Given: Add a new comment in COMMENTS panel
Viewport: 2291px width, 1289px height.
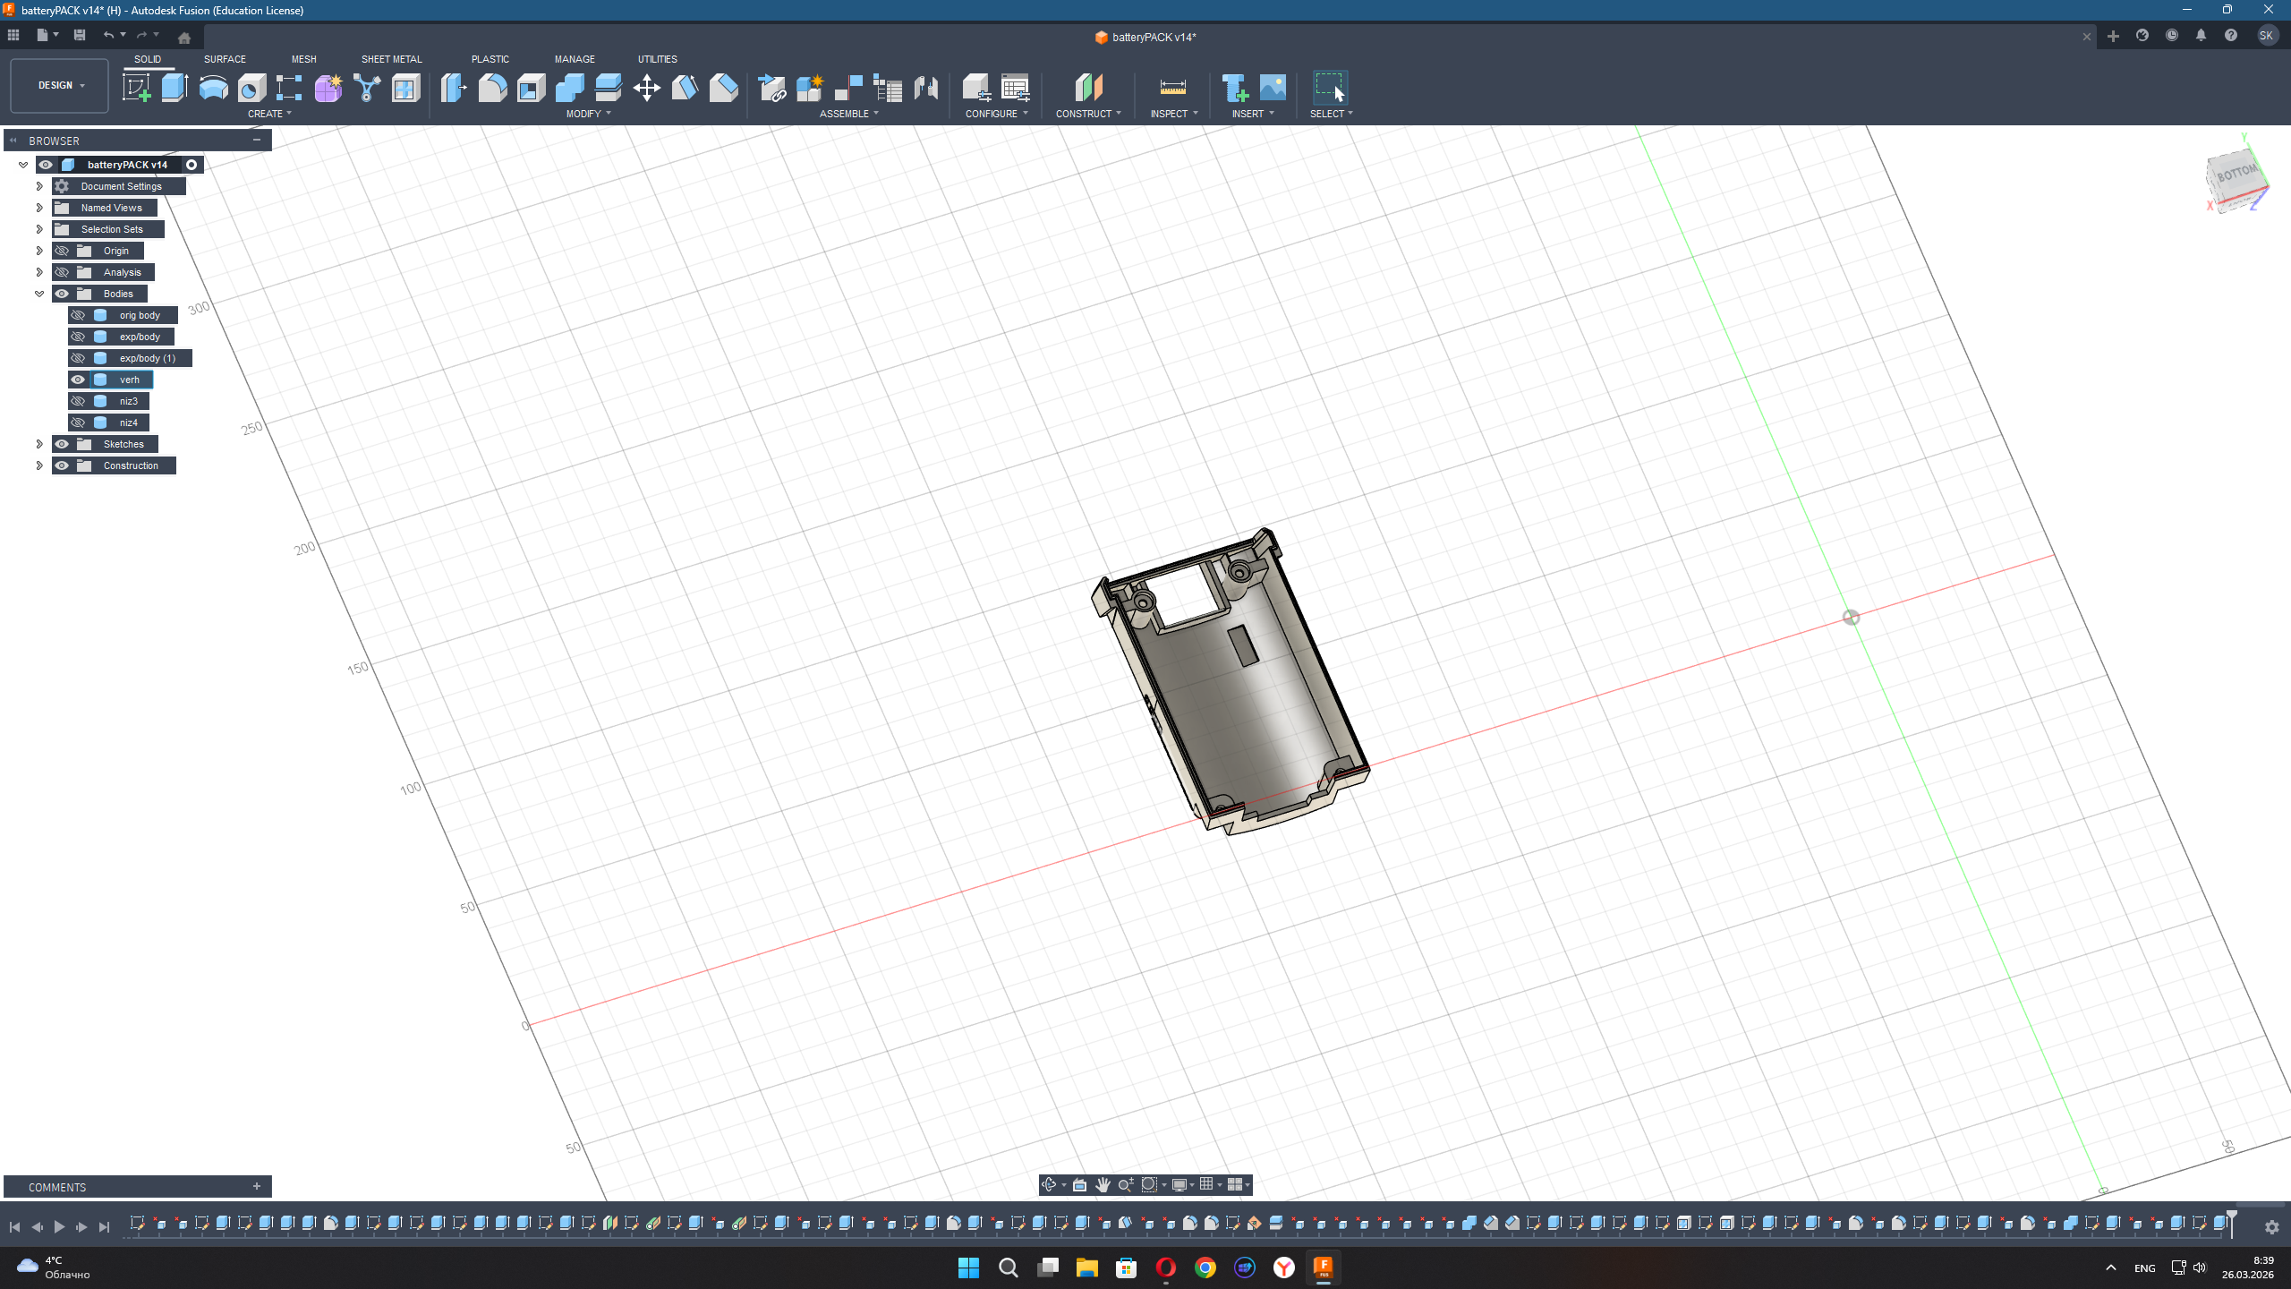Looking at the screenshot, I should tap(257, 1187).
